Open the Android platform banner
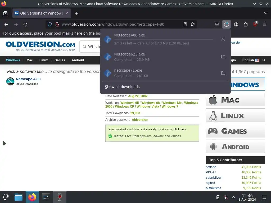This screenshot has width=271, height=203. pos(235,146)
